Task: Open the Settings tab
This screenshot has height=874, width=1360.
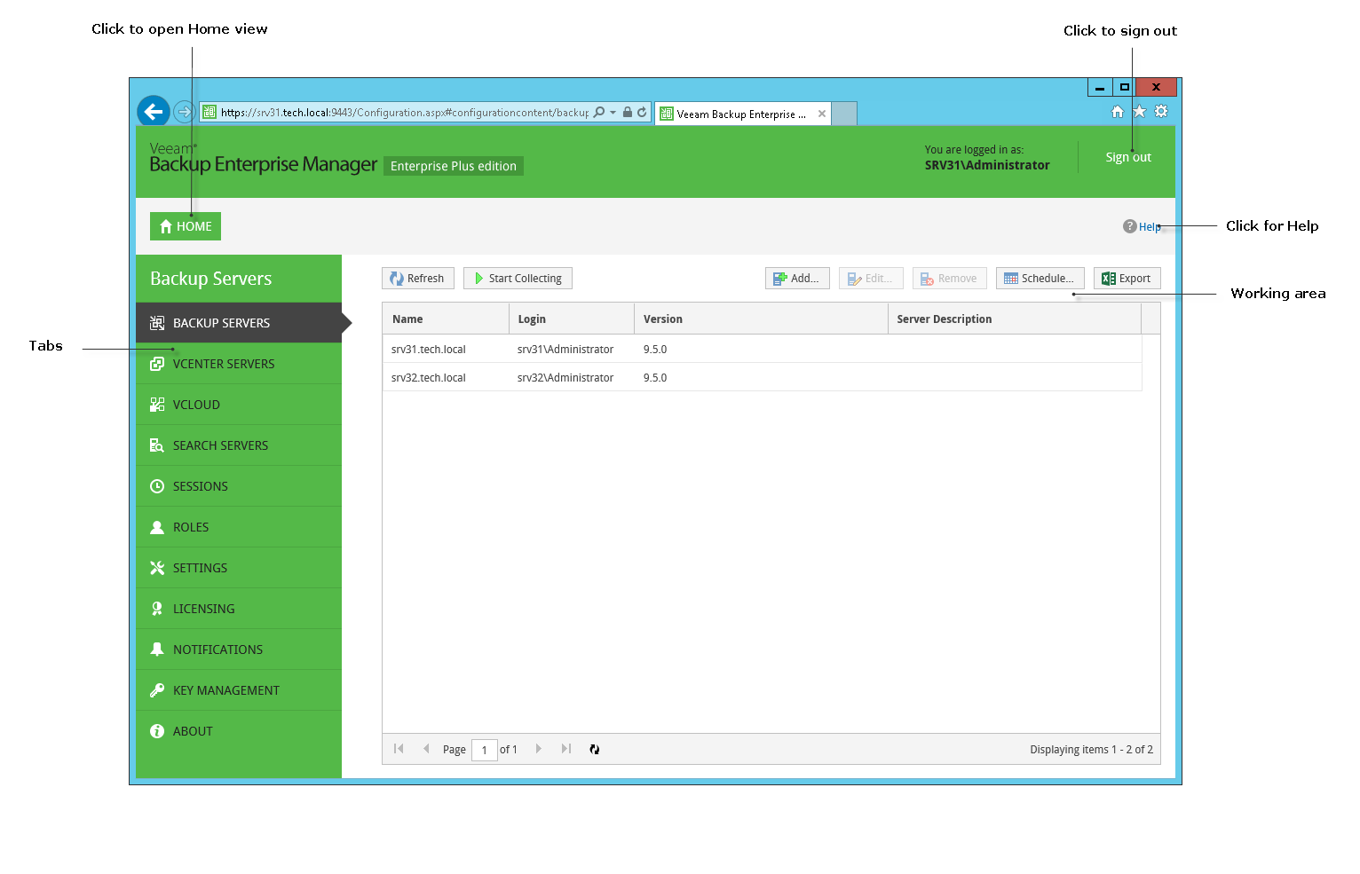Action: tap(239, 568)
